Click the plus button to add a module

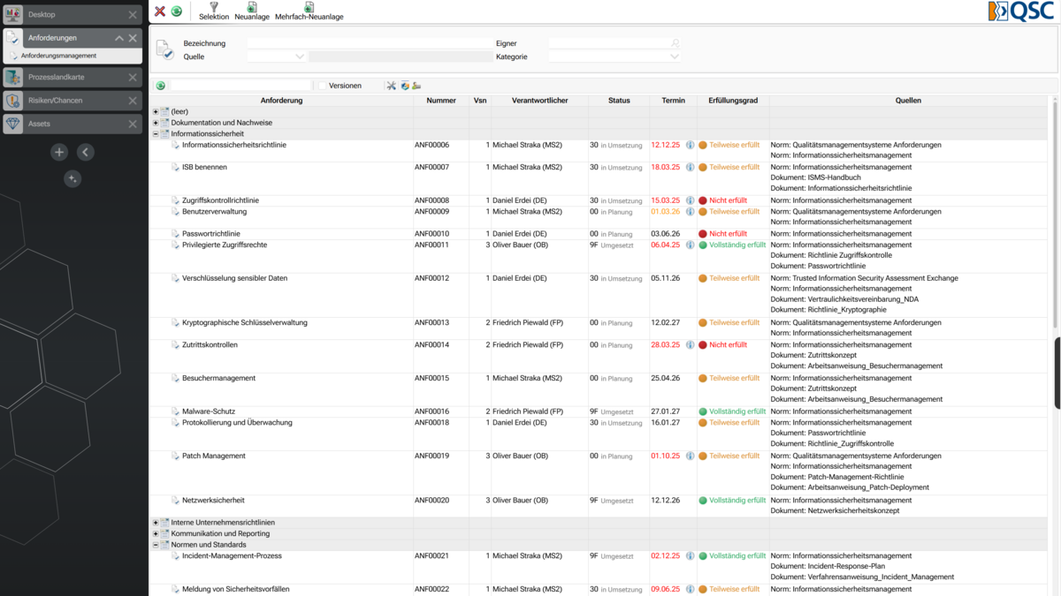(x=59, y=152)
